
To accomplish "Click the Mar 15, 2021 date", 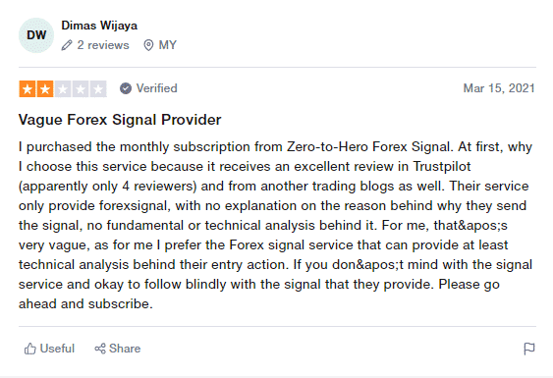I will click(x=499, y=88).
